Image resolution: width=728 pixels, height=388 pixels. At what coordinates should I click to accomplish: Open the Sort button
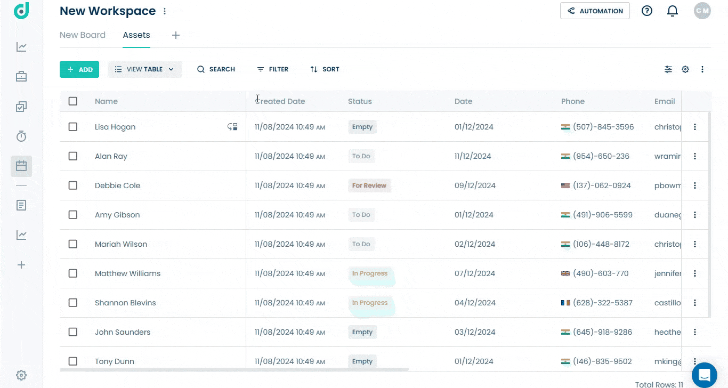pos(325,69)
